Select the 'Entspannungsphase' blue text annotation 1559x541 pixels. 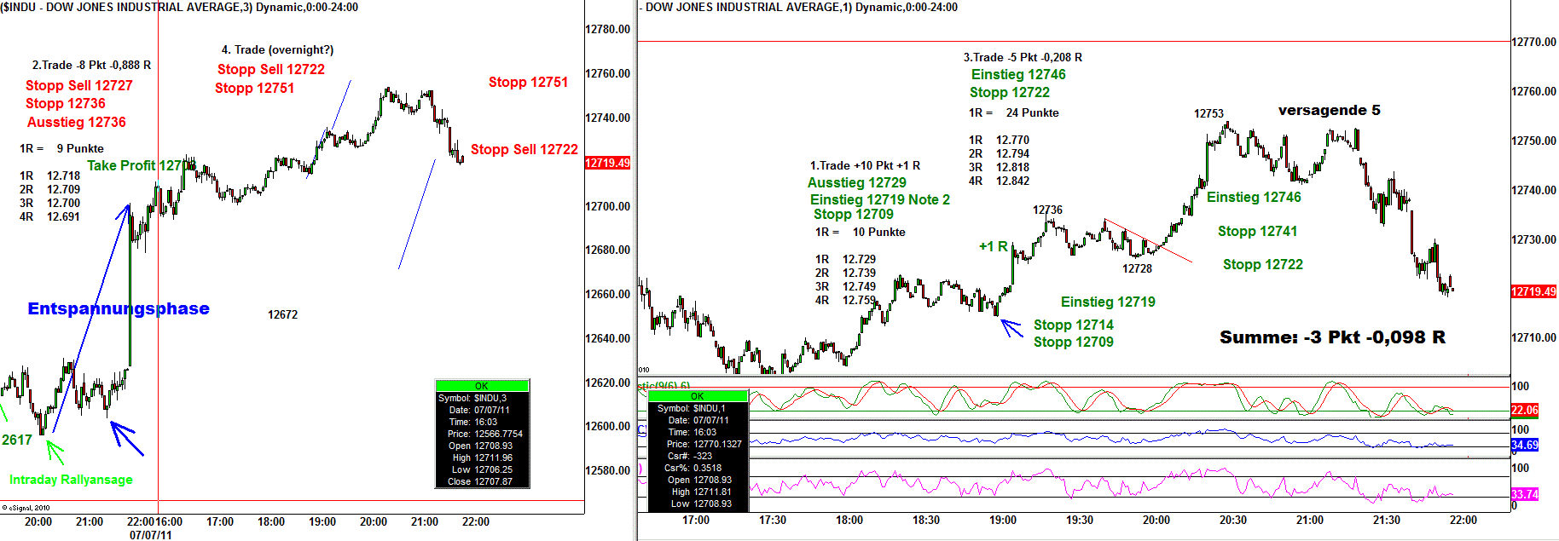click(x=119, y=308)
